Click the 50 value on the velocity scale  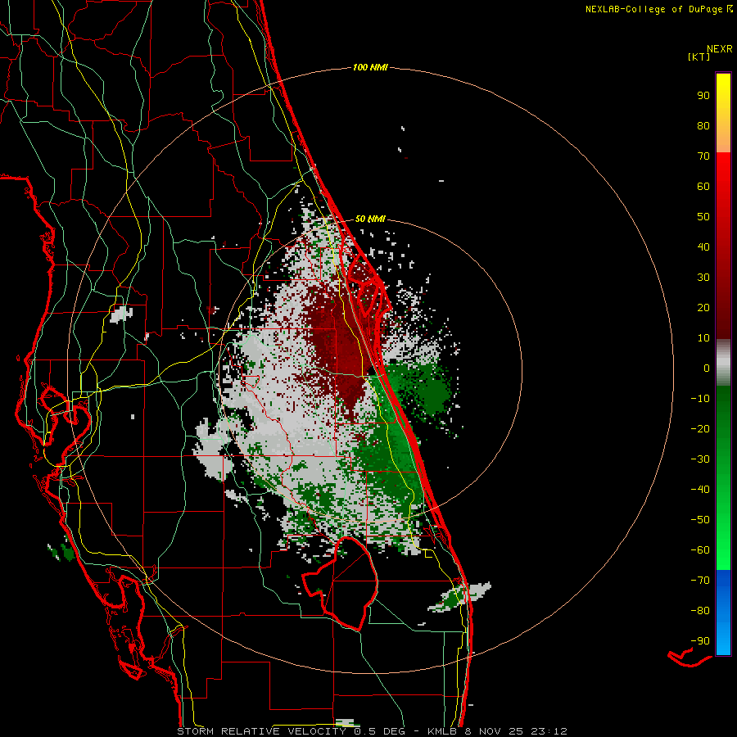click(703, 217)
